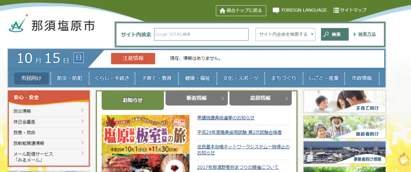Click the 検索 search button
Viewport: 411px width, 172px height.
point(335,35)
